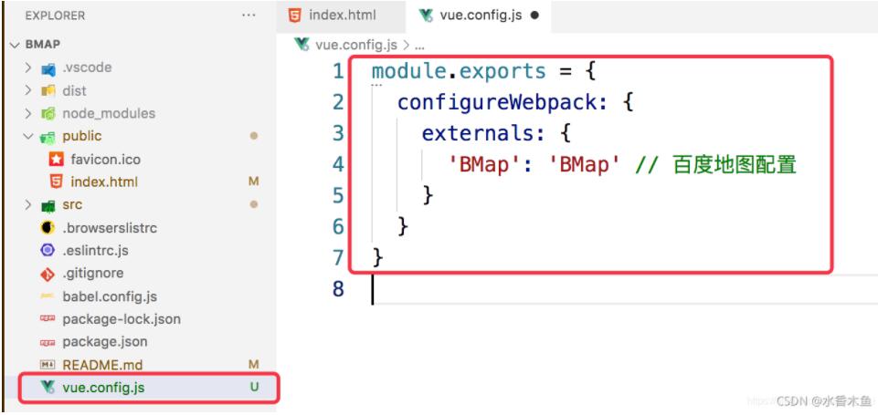The image size is (878, 415).
Task: Click line number 1 in the gutter
Action: point(338,71)
